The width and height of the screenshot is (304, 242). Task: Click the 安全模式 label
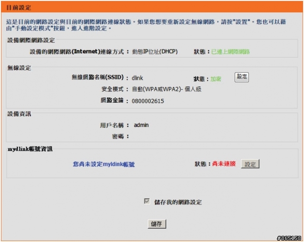[x=113, y=89]
